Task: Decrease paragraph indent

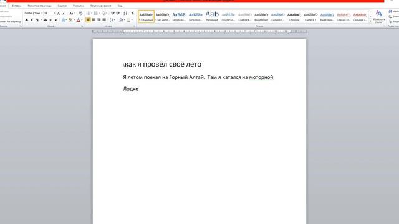Action: (113, 13)
